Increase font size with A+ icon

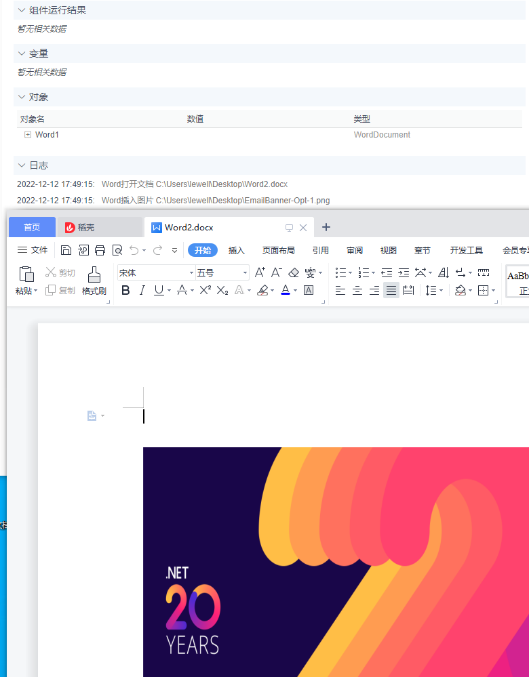click(260, 272)
